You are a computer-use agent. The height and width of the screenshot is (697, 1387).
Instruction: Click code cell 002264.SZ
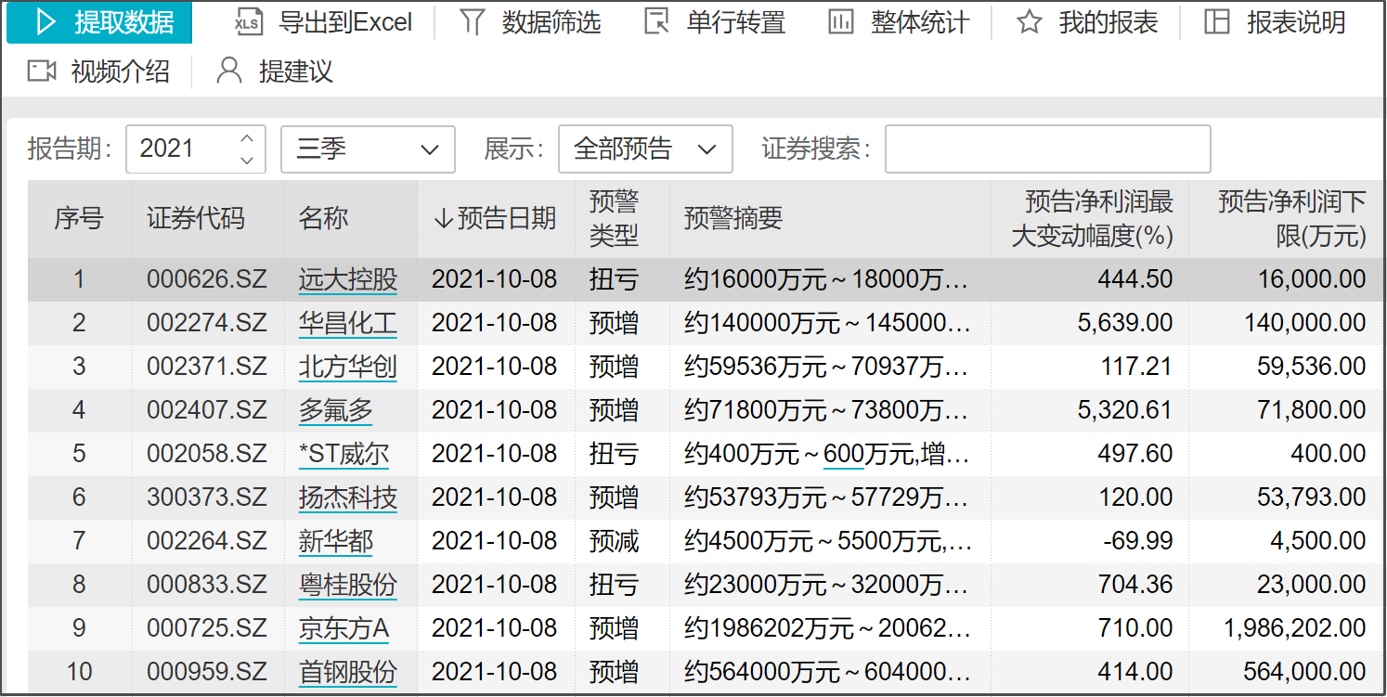pos(207,541)
